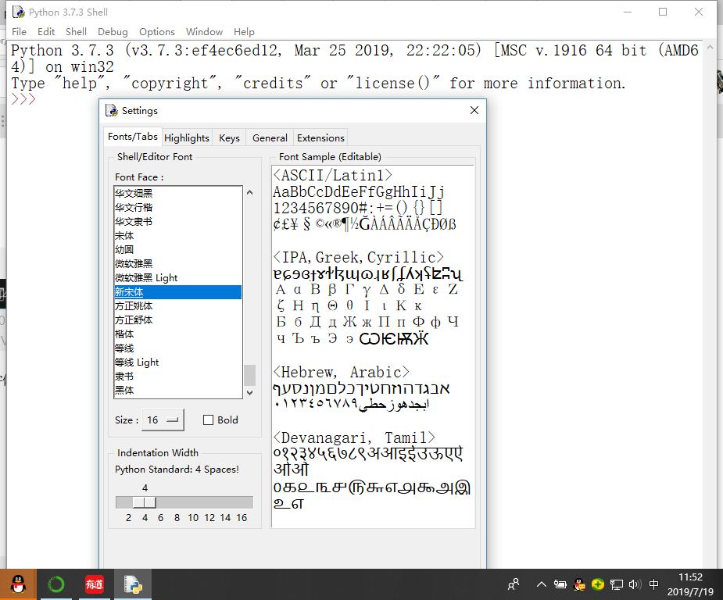Open the green circular arrow taskbar app

56,584
